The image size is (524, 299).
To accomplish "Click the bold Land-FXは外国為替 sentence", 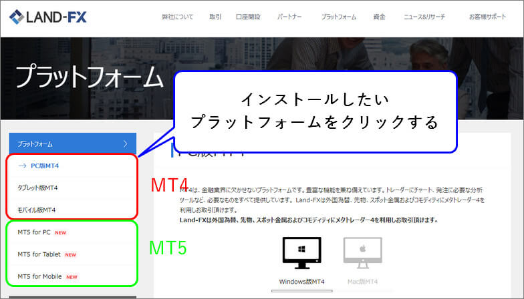I will [309, 220].
